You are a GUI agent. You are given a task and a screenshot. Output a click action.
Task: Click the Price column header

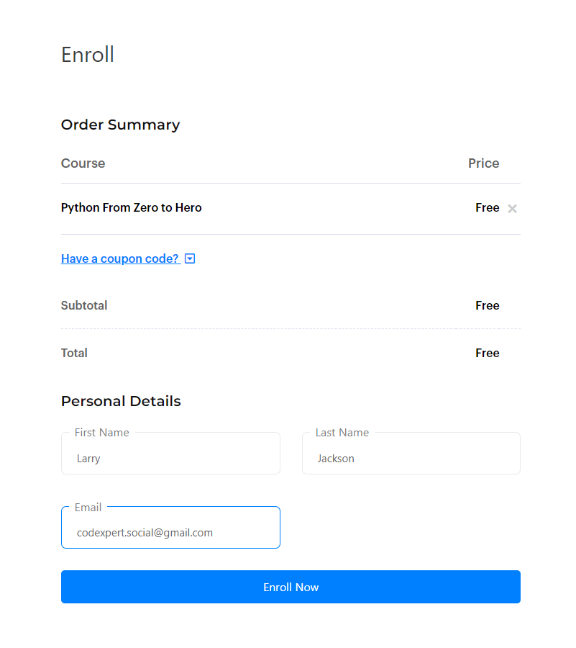[483, 163]
